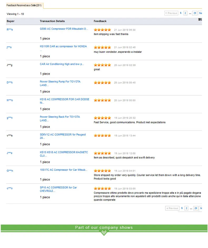Click the bottom Previous pagination button

[172, 208]
